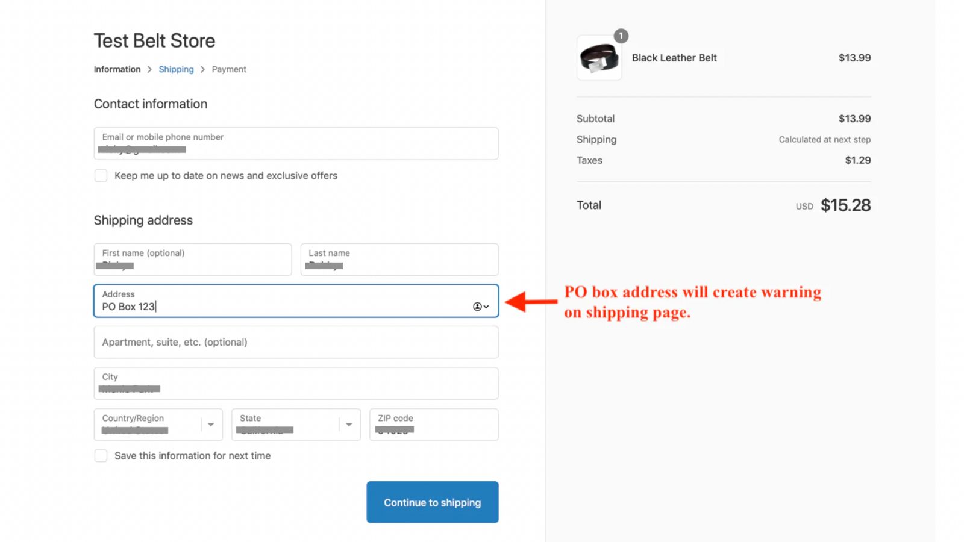This screenshot has height=542, width=964.
Task: Check Save this information for next time
Action: pyautogui.click(x=101, y=456)
